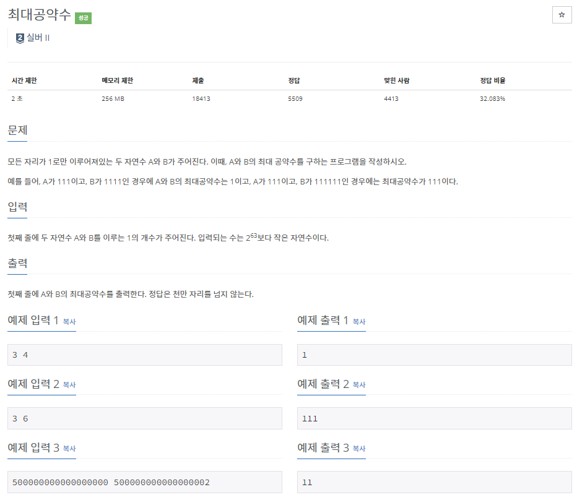Click the 예제 출력 1 heading
Image resolution: width=577 pixels, height=500 pixels.
(x=323, y=320)
